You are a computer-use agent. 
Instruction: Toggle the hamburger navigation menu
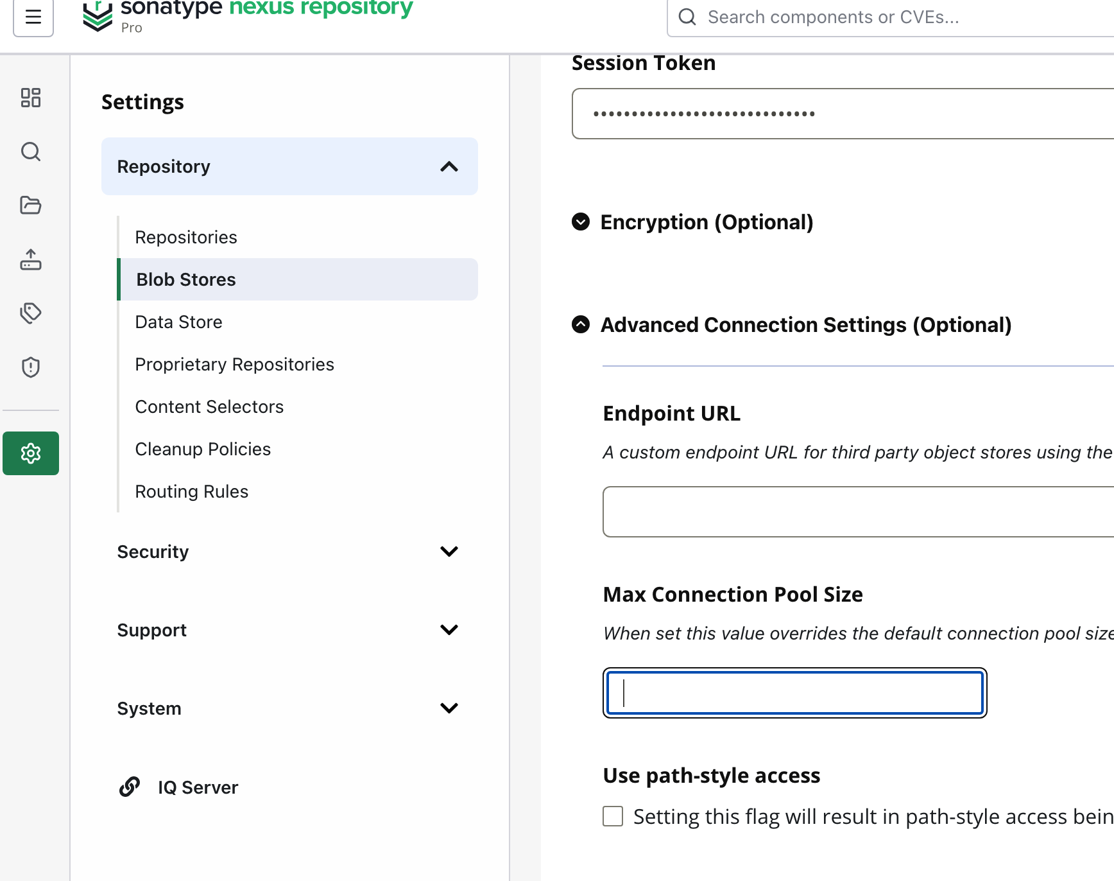pyautogui.click(x=33, y=17)
